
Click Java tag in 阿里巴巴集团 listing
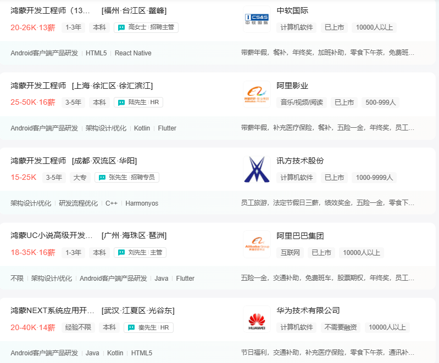tap(162, 279)
